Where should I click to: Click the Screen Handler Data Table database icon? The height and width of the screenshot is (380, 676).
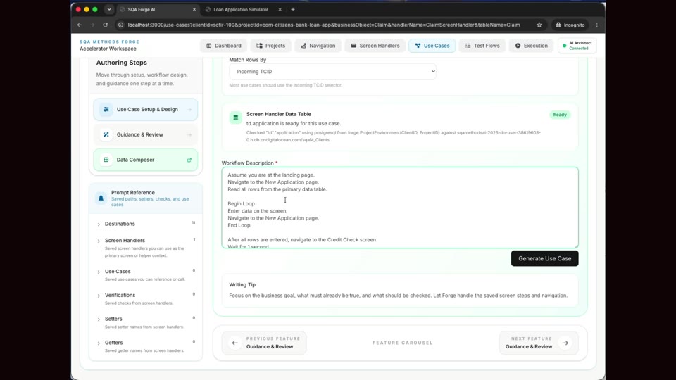click(x=235, y=118)
